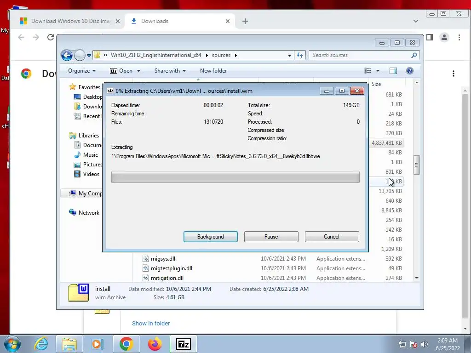Click the change view icon
Viewport: 471px width, 353px height.
point(368,71)
